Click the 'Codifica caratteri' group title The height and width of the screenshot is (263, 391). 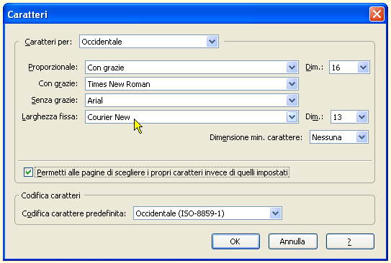(x=51, y=195)
